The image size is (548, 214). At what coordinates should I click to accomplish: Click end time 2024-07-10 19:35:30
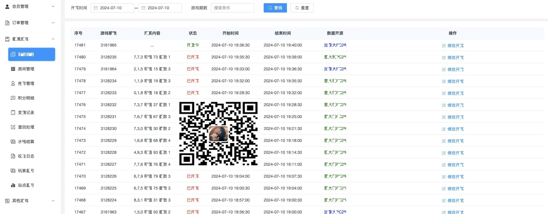point(283,81)
